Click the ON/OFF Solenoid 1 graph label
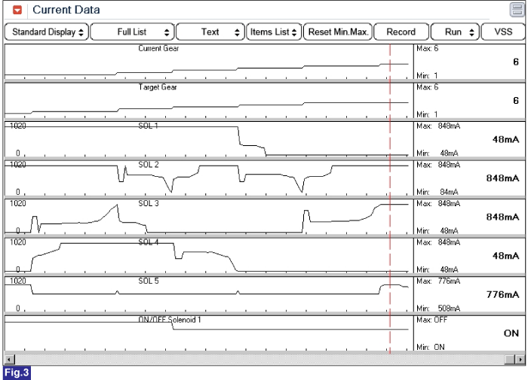Viewport: 528px width, 380px height. tap(170, 320)
